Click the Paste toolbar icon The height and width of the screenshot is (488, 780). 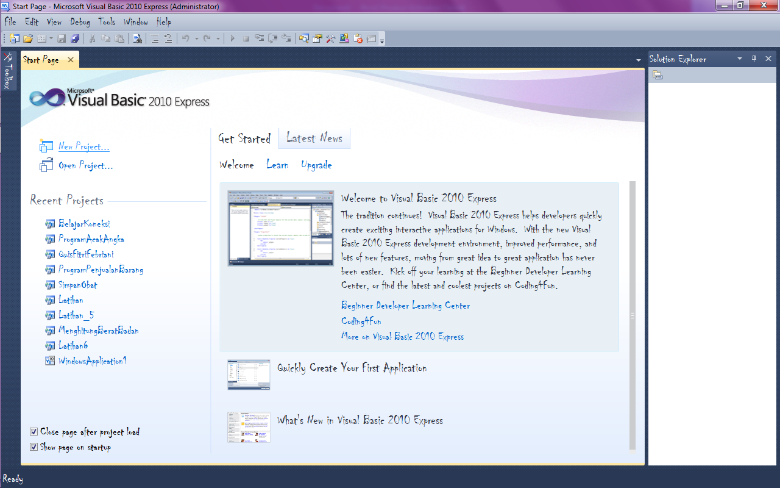120,38
